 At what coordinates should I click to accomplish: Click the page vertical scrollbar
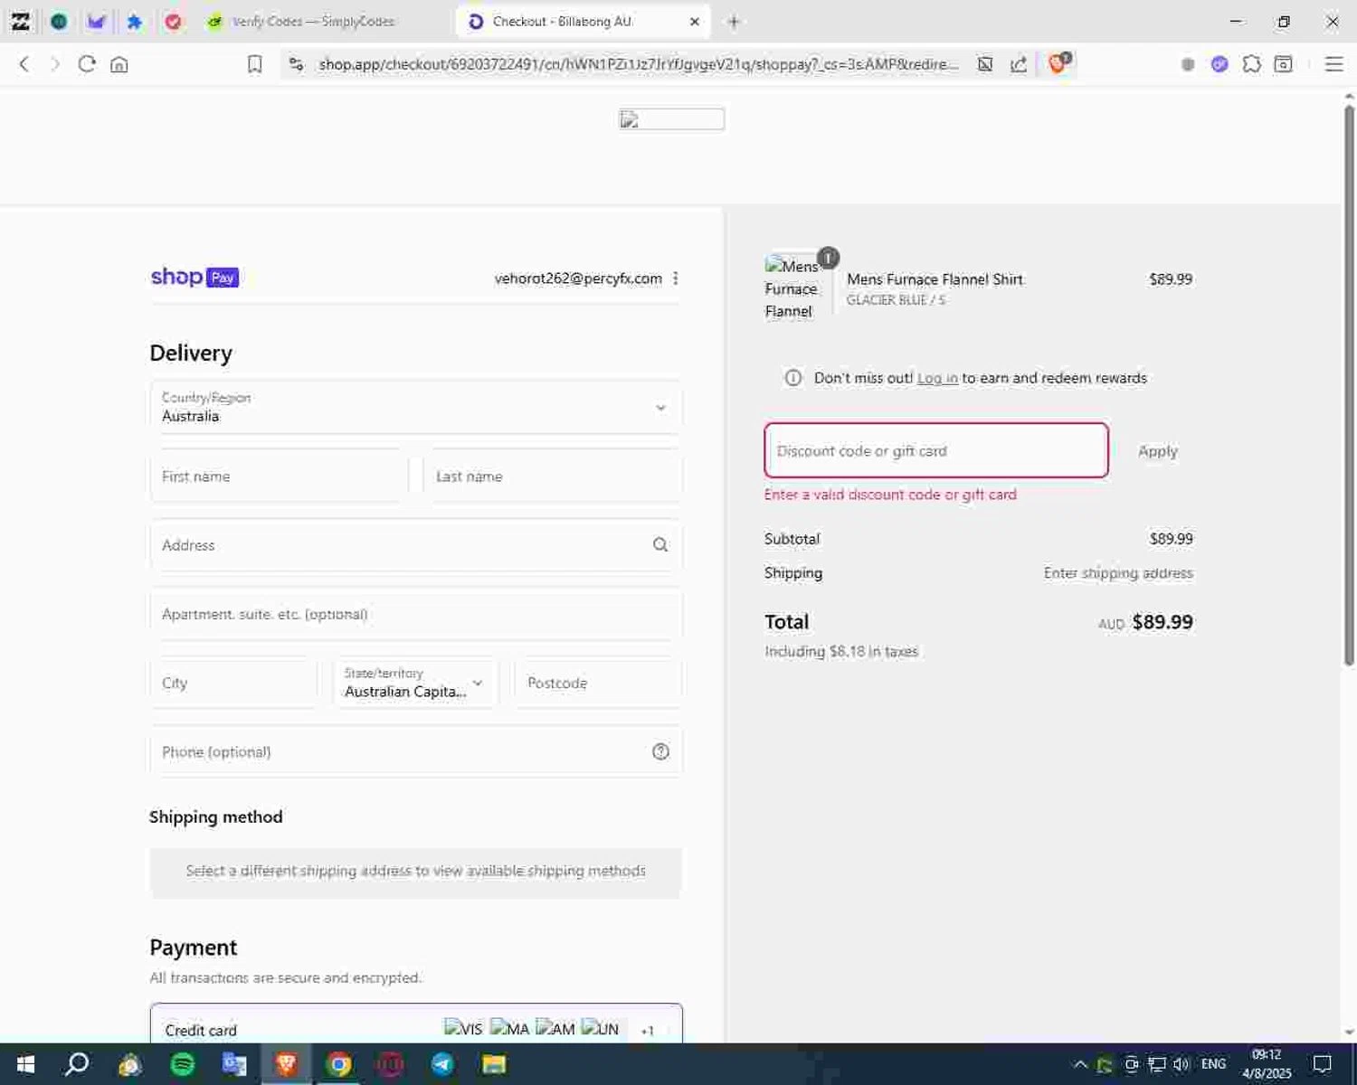coord(1349,386)
